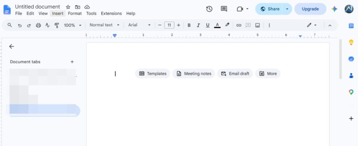Expand the meeting camera dropdown arrow
This screenshot has width=358, height=146.
coord(247,9)
